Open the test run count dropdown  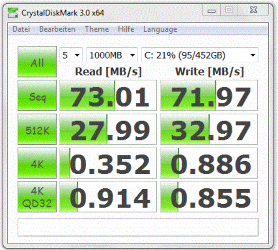click(71, 55)
